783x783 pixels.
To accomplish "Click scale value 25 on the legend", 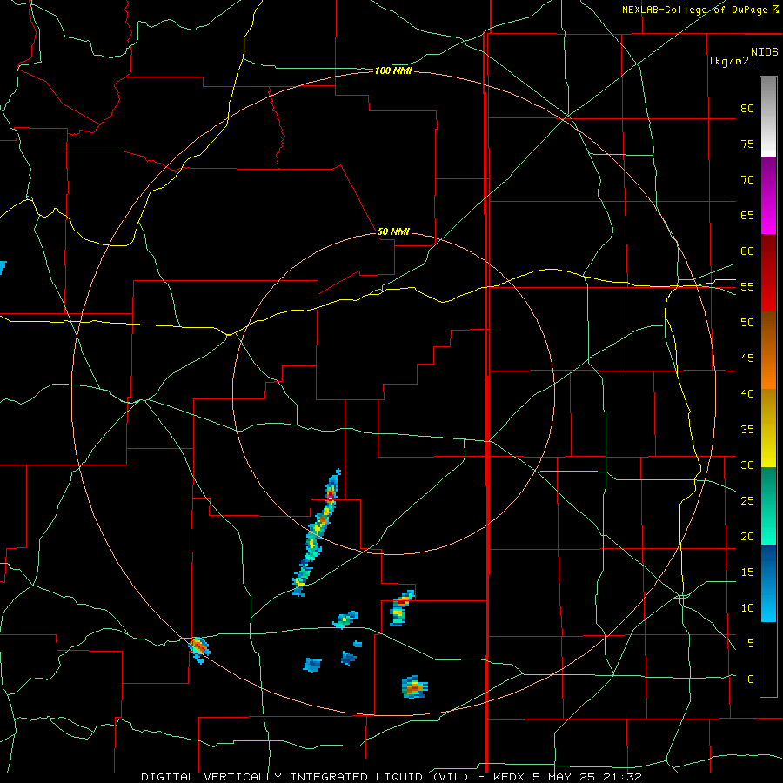I will pyautogui.click(x=747, y=501).
